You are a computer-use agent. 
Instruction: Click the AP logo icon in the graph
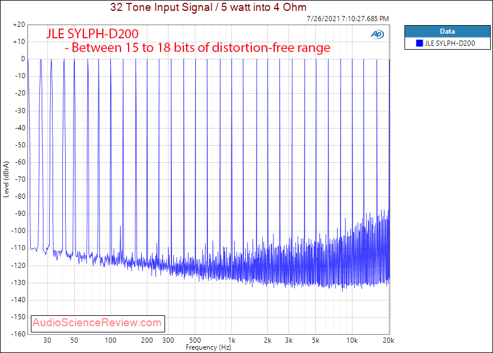(x=377, y=34)
